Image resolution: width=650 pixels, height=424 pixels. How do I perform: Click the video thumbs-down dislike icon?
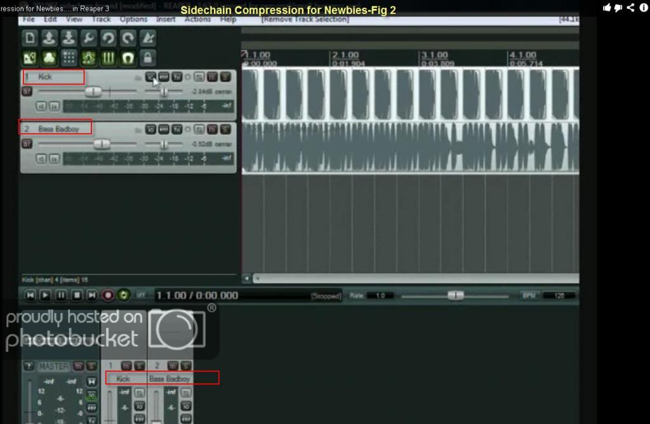[618, 8]
